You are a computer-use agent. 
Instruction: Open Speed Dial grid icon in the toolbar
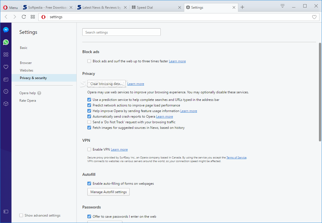[x=33, y=17]
